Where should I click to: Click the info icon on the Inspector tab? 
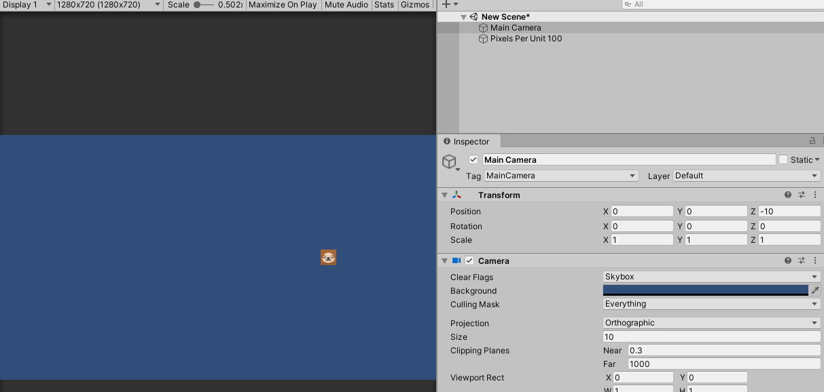(x=447, y=142)
